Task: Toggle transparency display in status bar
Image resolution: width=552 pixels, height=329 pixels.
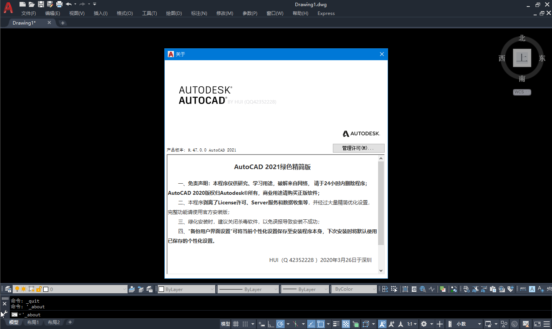Action: tap(346, 324)
